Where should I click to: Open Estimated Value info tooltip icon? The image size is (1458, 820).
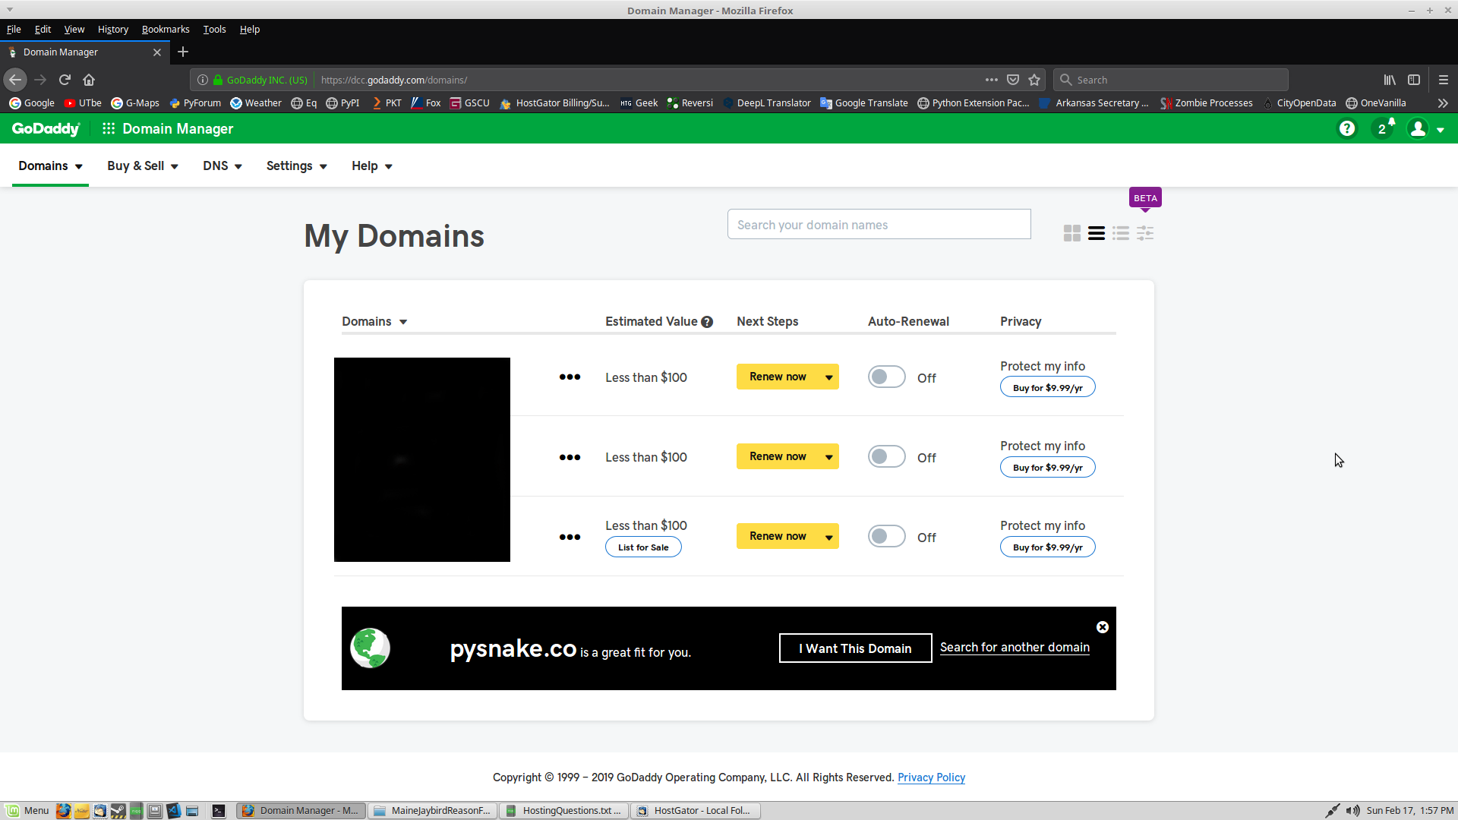[x=707, y=322]
